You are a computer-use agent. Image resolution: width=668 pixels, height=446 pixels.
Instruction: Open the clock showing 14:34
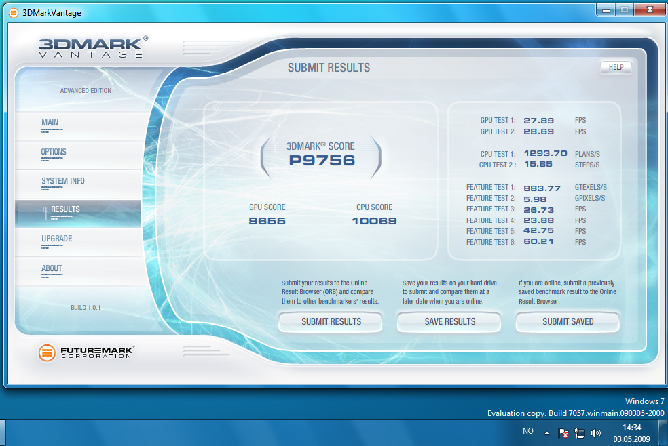click(631, 433)
